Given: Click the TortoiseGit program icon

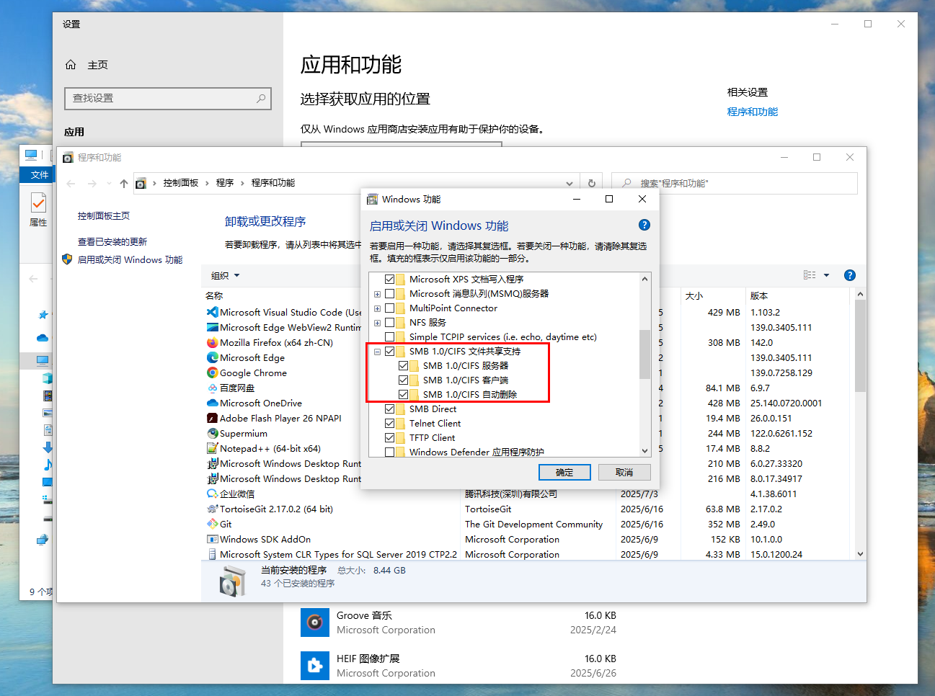Looking at the screenshot, I should tap(212, 509).
